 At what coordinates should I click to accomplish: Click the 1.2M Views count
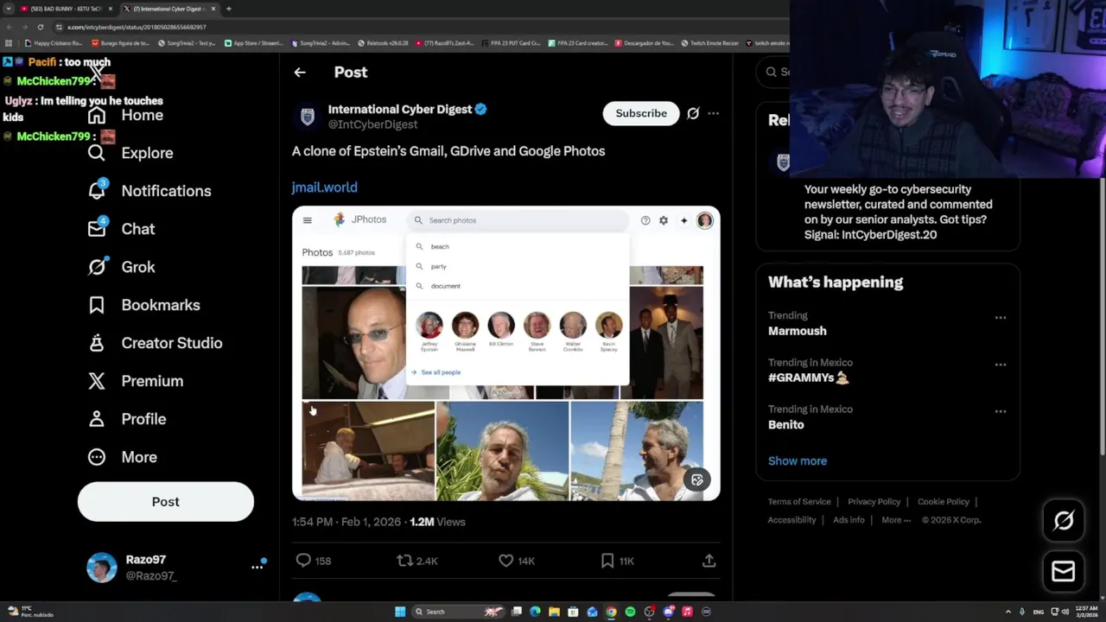(x=437, y=522)
